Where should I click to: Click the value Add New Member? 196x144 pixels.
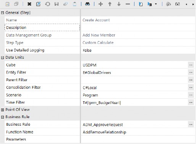[99, 35]
